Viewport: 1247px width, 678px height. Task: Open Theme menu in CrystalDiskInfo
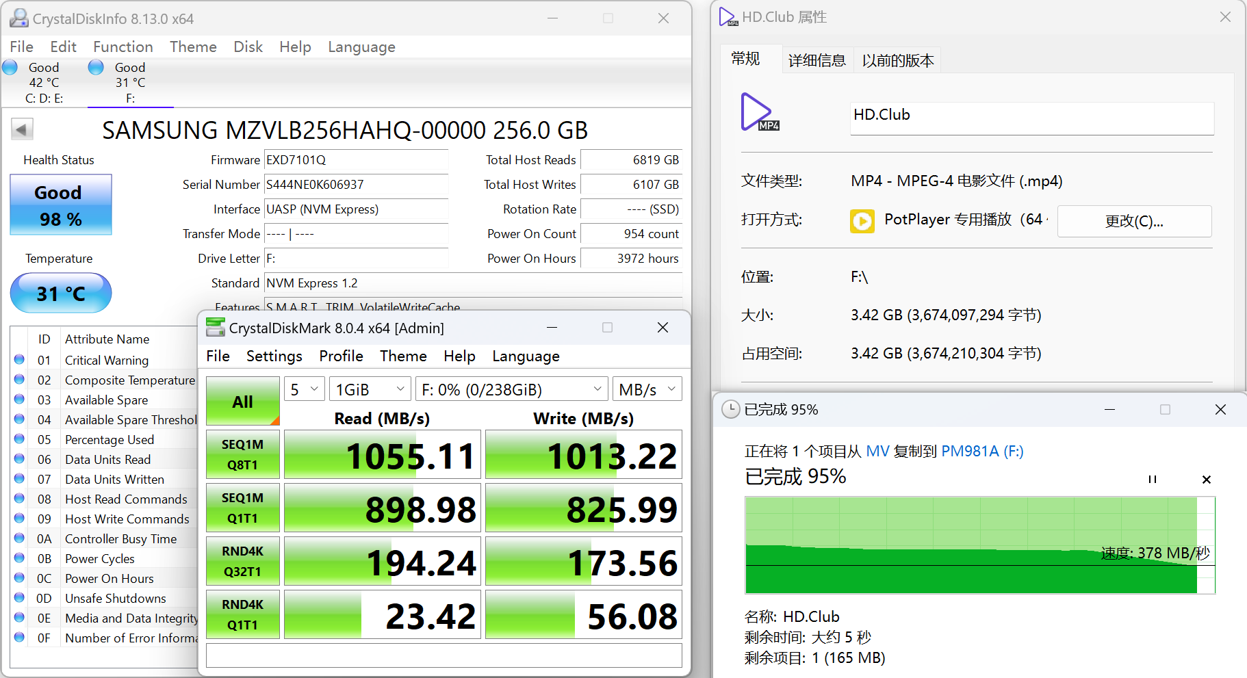[x=193, y=47]
